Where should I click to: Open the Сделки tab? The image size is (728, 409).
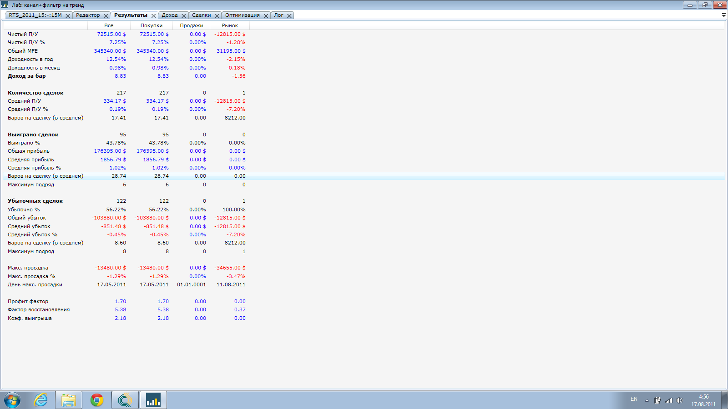pyautogui.click(x=201, y=15)
